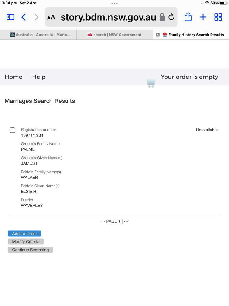The image size is (229, 306).
Task: Switch to the Australia - Mario tab
Action: 40,35
